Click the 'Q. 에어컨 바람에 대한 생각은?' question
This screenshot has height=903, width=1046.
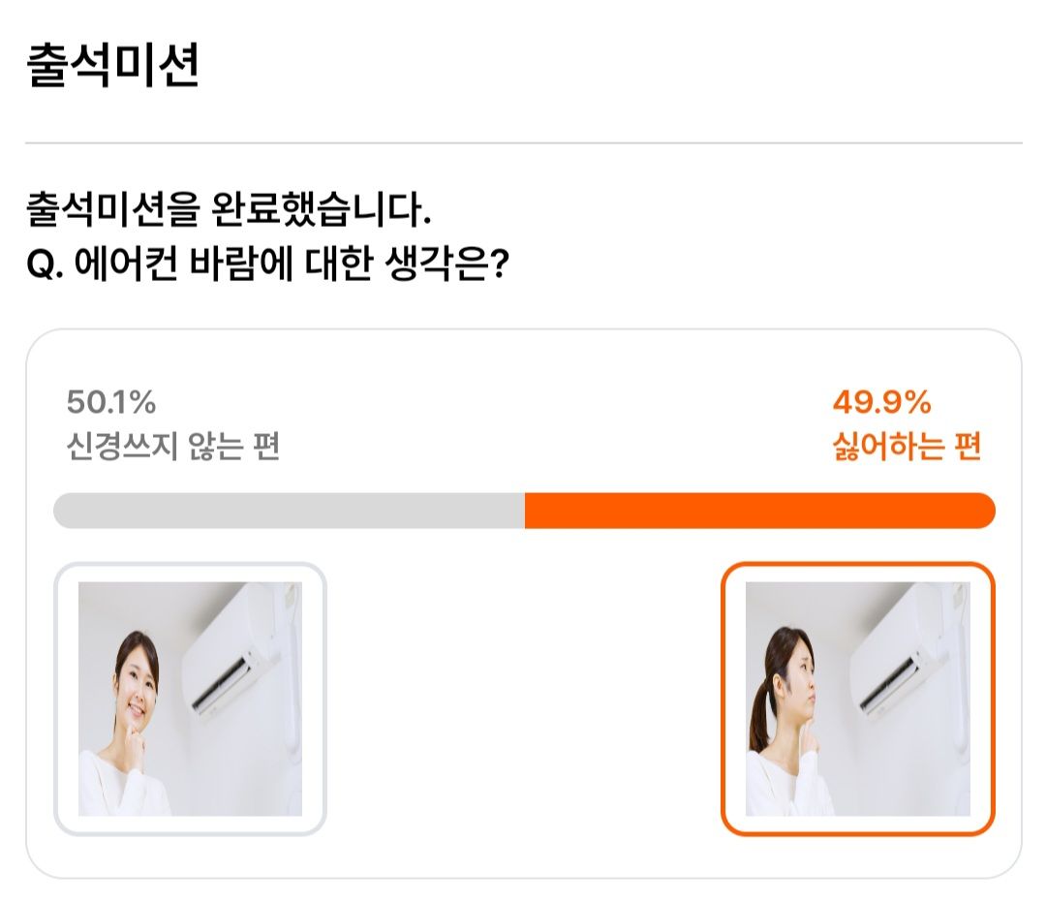click(x=267, y=264)
